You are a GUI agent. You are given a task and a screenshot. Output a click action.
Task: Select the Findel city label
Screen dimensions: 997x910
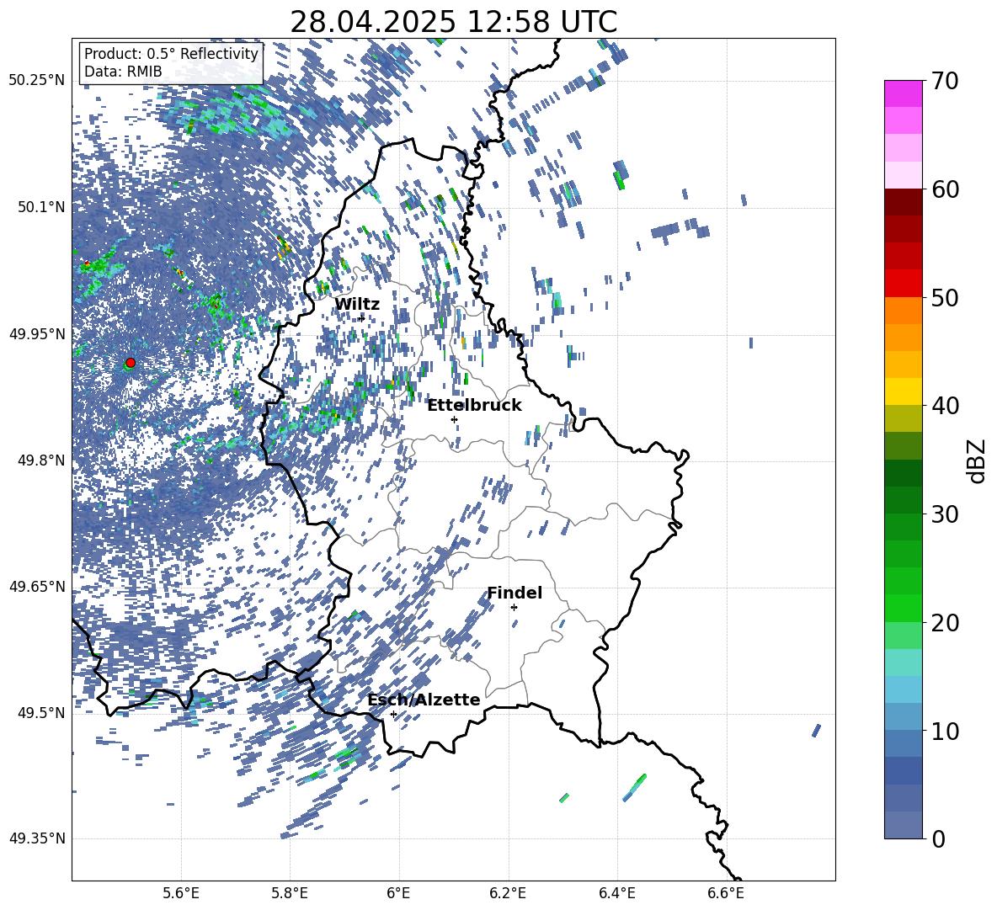tap(514, 593)
